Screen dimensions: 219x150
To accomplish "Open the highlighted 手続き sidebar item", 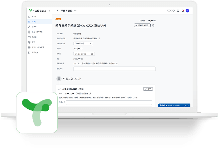I will (39, 22).
